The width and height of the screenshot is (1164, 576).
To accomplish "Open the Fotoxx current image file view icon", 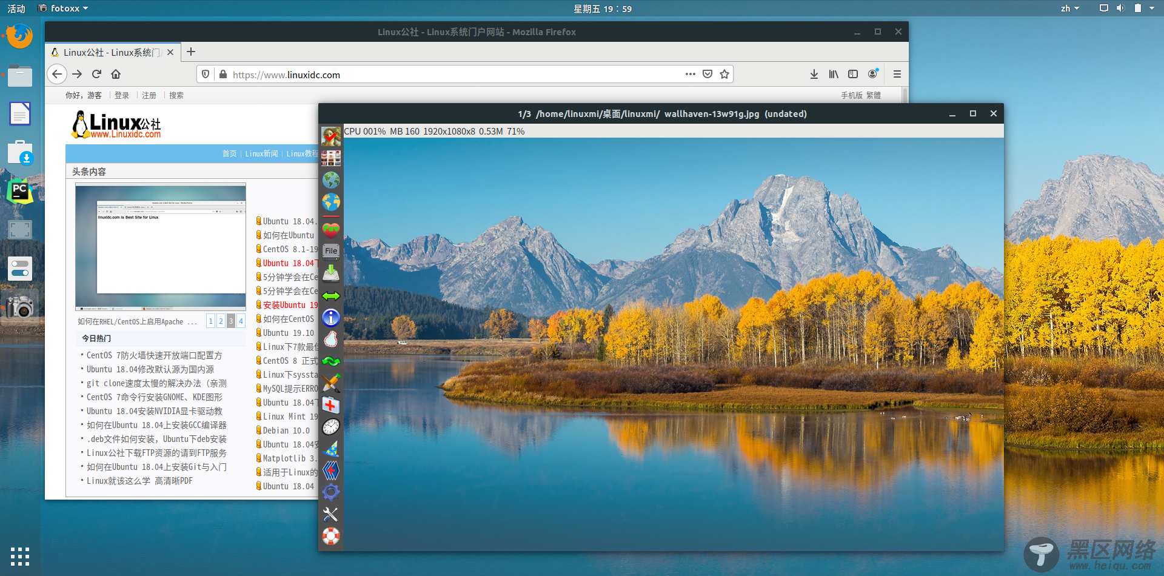I will pos(331,136).
